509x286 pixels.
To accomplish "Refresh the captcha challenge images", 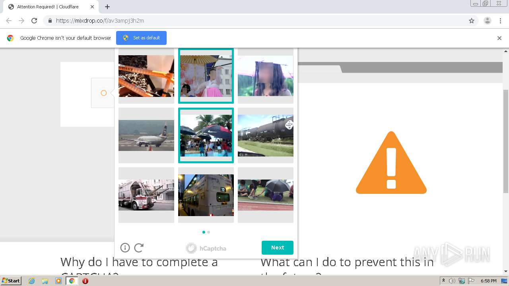I will [x=139, y=248].
